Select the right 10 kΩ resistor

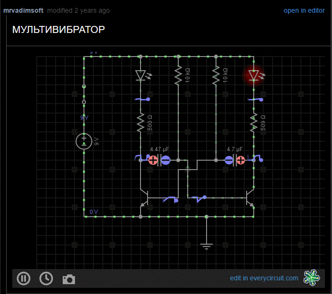click(x=216, y=75)
